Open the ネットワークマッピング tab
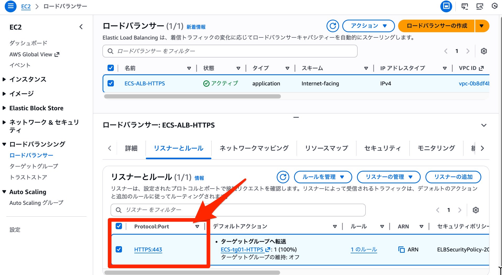 (x=254, y=148)
